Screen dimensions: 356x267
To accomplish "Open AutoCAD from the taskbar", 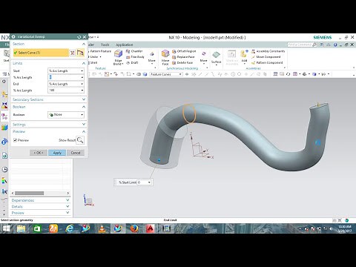I will click(150, 228).
